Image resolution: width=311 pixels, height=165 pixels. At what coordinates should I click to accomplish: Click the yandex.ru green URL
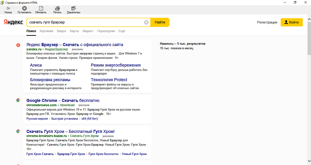pos(34,49)
